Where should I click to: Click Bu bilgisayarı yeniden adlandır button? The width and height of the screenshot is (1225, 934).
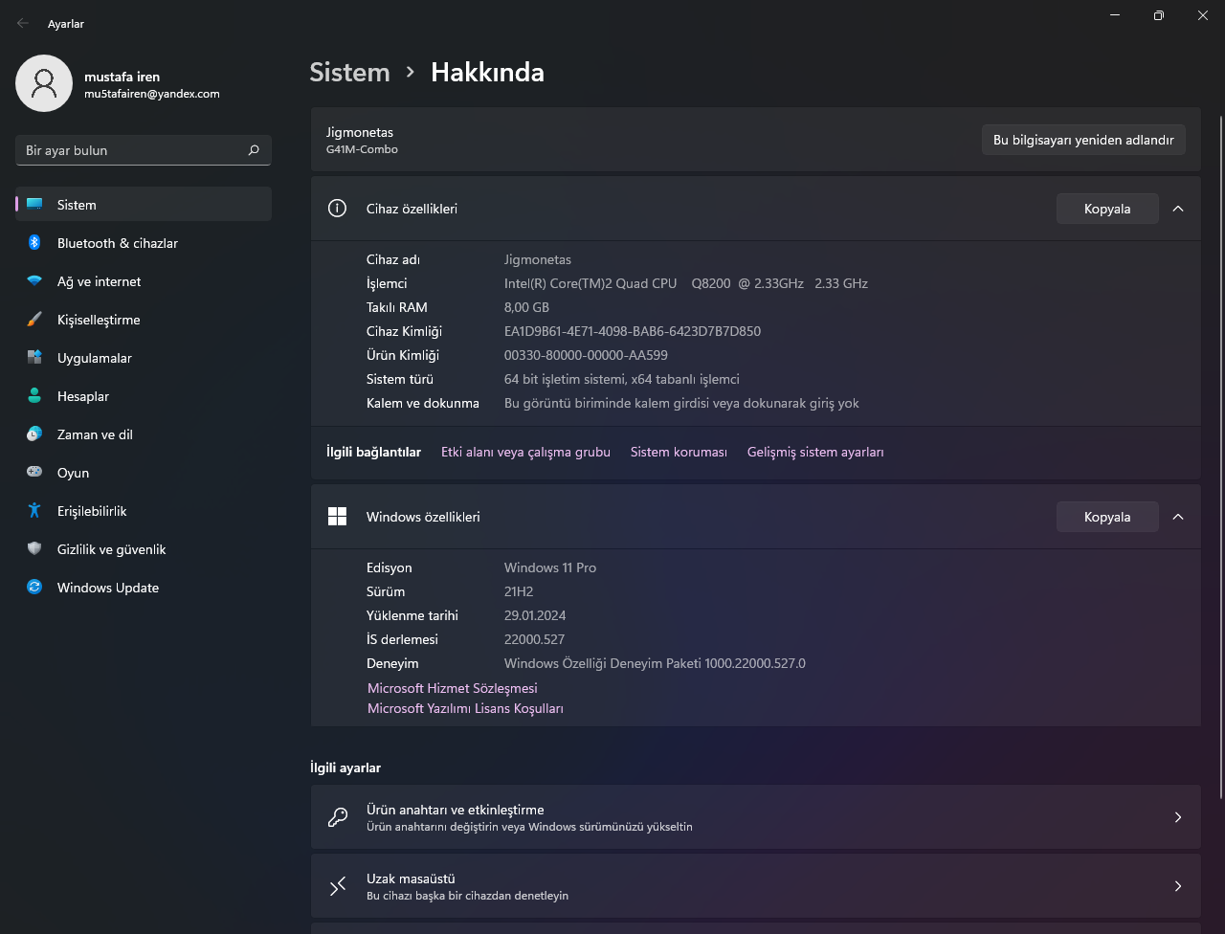click(1083, 140)
